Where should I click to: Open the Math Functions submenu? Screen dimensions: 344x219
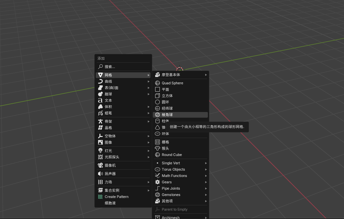click(x=180, y=176)
